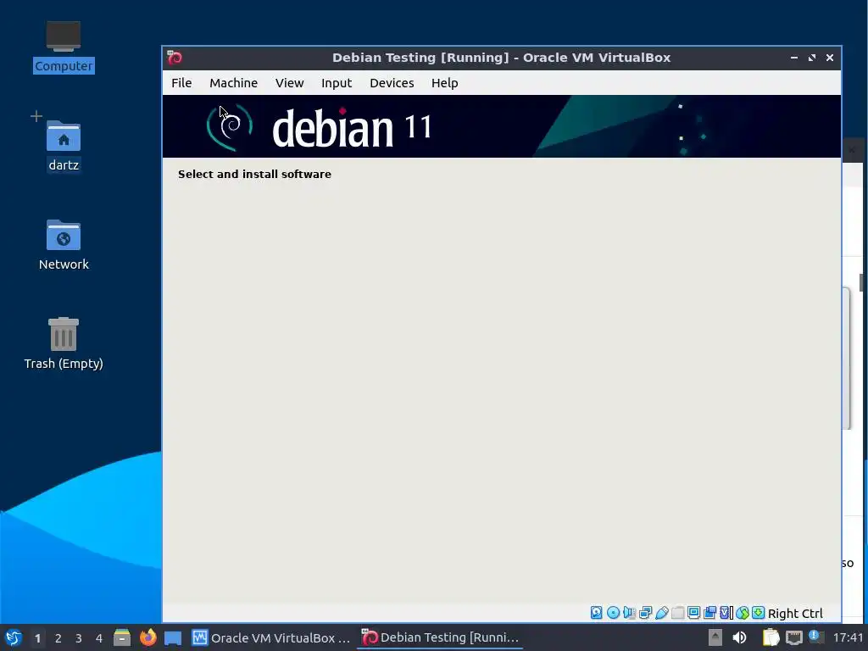Click the network adapters status icon
868x651 pixels.
645,613
